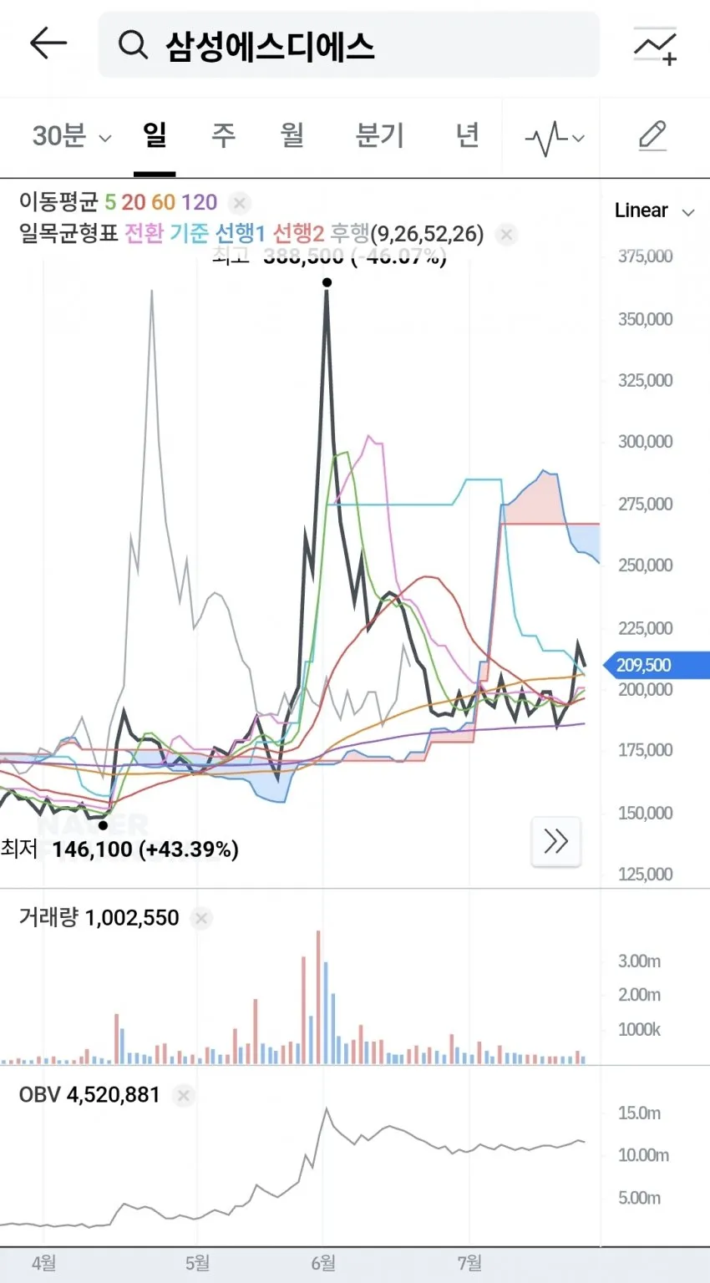
Task: Click the 209,500 current price tag
Action: point(656,666)
